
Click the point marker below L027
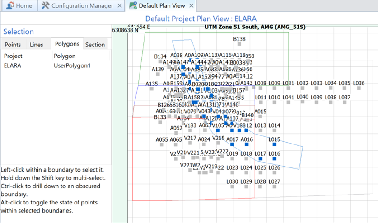click(274, 187)
